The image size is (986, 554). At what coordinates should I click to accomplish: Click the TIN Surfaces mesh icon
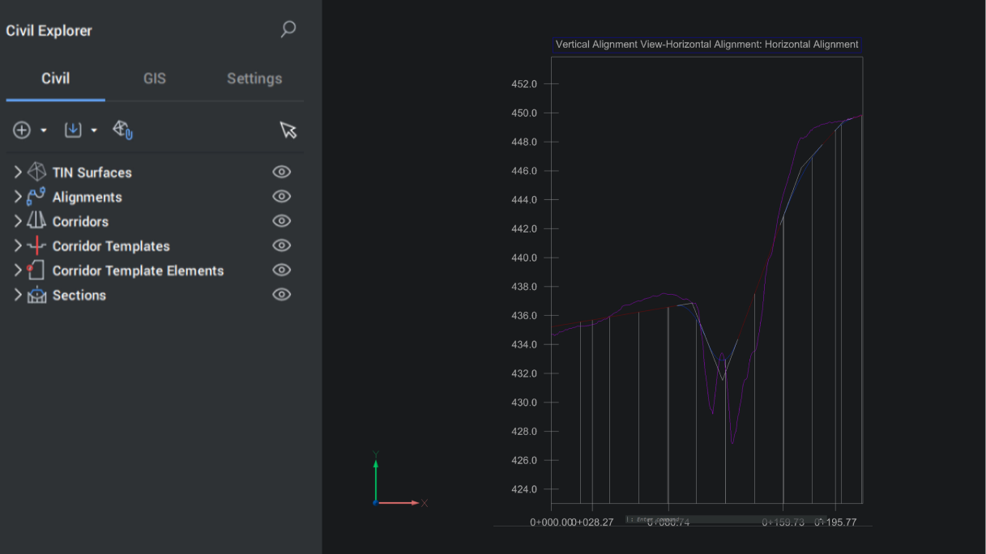pyautogui.click(x=36, y=172)
